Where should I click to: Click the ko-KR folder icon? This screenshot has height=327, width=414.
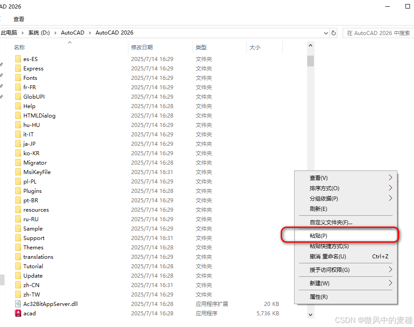[x=18, y=153]
